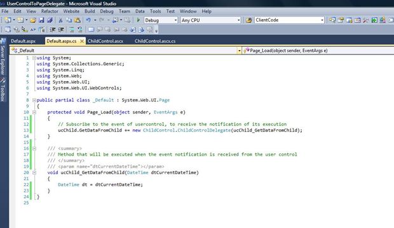Click the Display Parameter Info icon
This screenshot has height=228, width=394.
pyautogui.click(x=17, y=30)
